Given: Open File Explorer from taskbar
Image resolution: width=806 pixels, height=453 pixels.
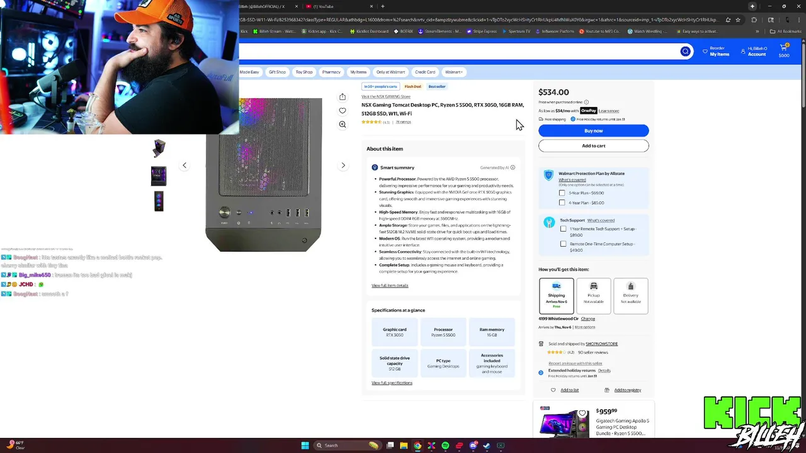Looking at the screenshot, I should [404, 445].
